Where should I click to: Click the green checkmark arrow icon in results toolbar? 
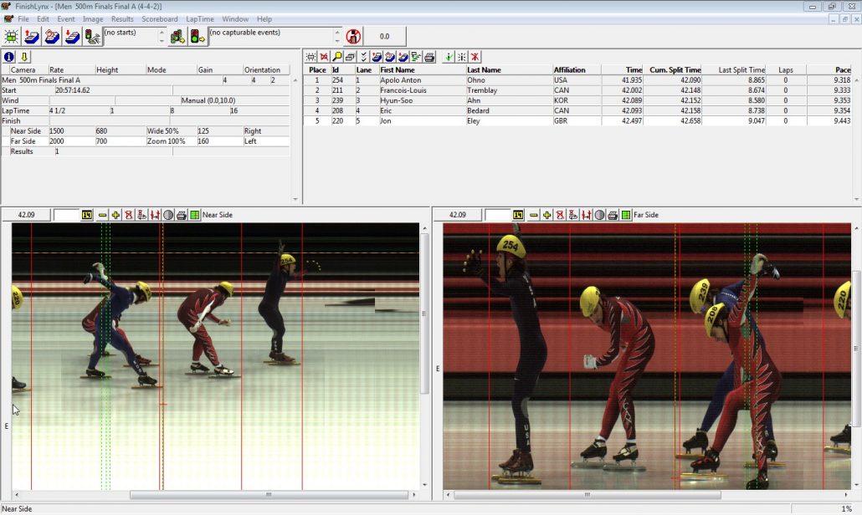tap(449, 57)
